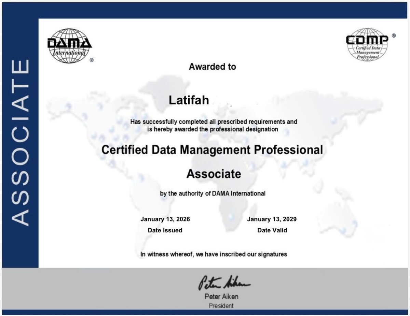Viewport: 410px width, 316px height.
Task: Click the "President" title text
Action: tap(221, 306)
